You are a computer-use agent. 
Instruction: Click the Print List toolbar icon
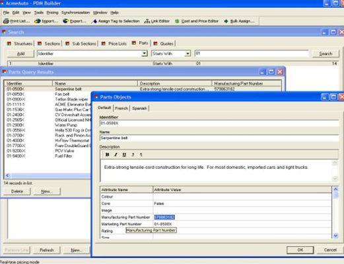coord(6,21)
